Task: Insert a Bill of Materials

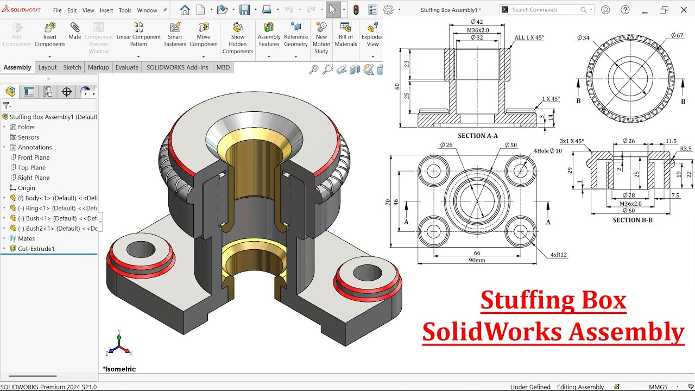Action: pos(346,35)
